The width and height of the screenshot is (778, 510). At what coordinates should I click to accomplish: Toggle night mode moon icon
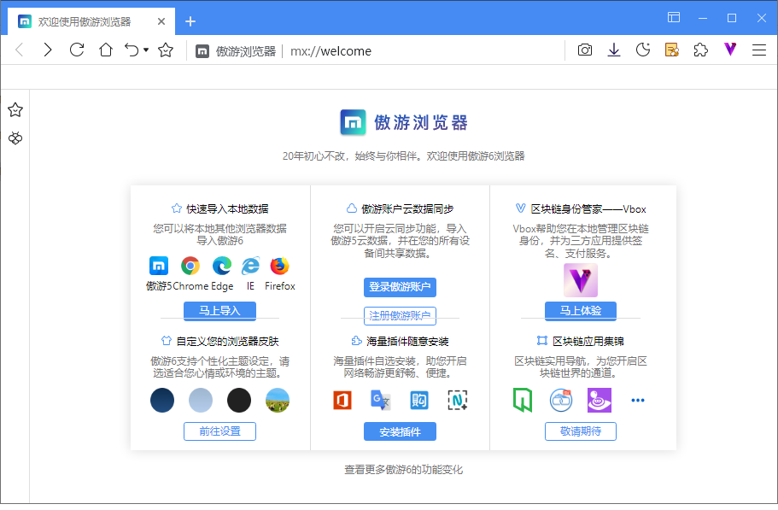643,50
